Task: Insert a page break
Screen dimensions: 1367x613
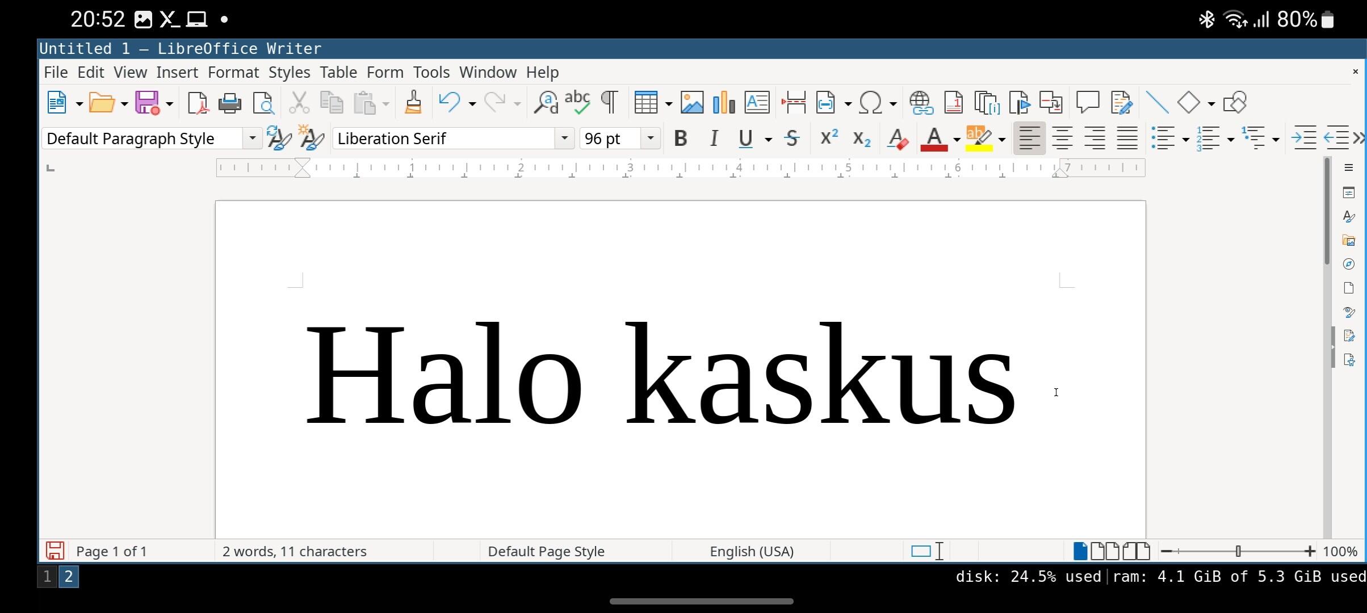Action: [x=794, y=103]
